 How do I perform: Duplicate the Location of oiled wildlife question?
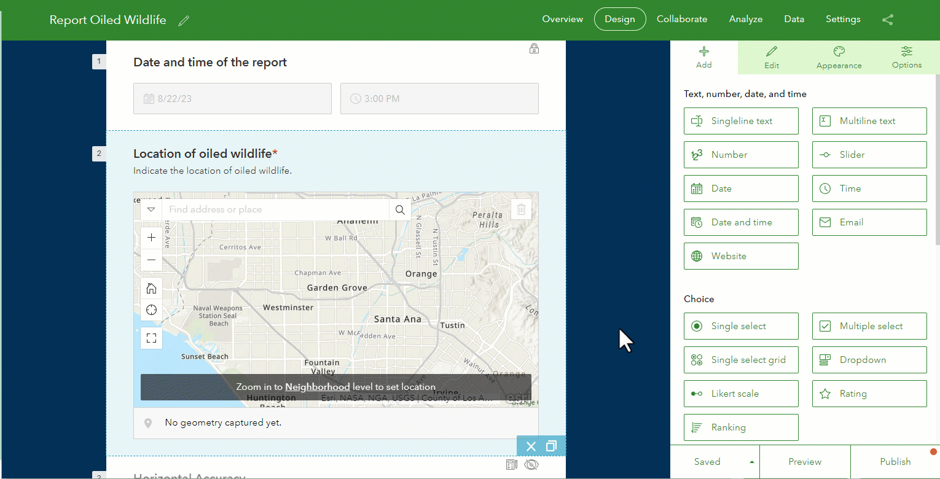(x=551, y=446)
